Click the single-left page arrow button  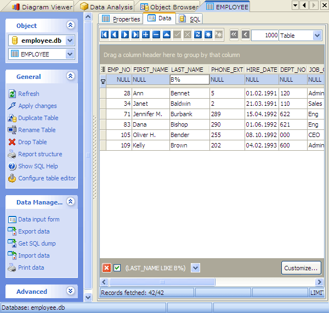(246, 35)
